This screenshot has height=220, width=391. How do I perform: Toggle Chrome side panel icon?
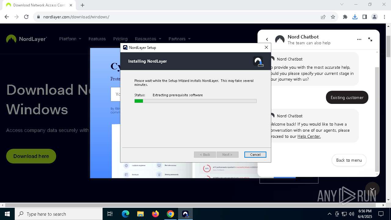click(x=365, y=17)
